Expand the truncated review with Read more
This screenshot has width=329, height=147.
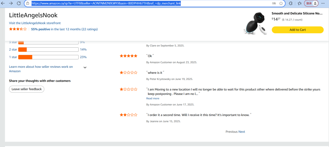coord(153,98)
